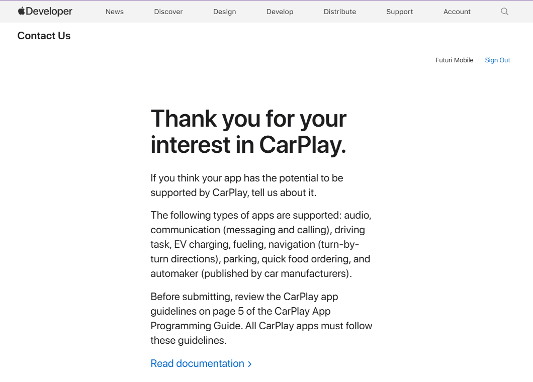Click the Contact Us page title
533x382 pixels.
(x=44, y=36)
